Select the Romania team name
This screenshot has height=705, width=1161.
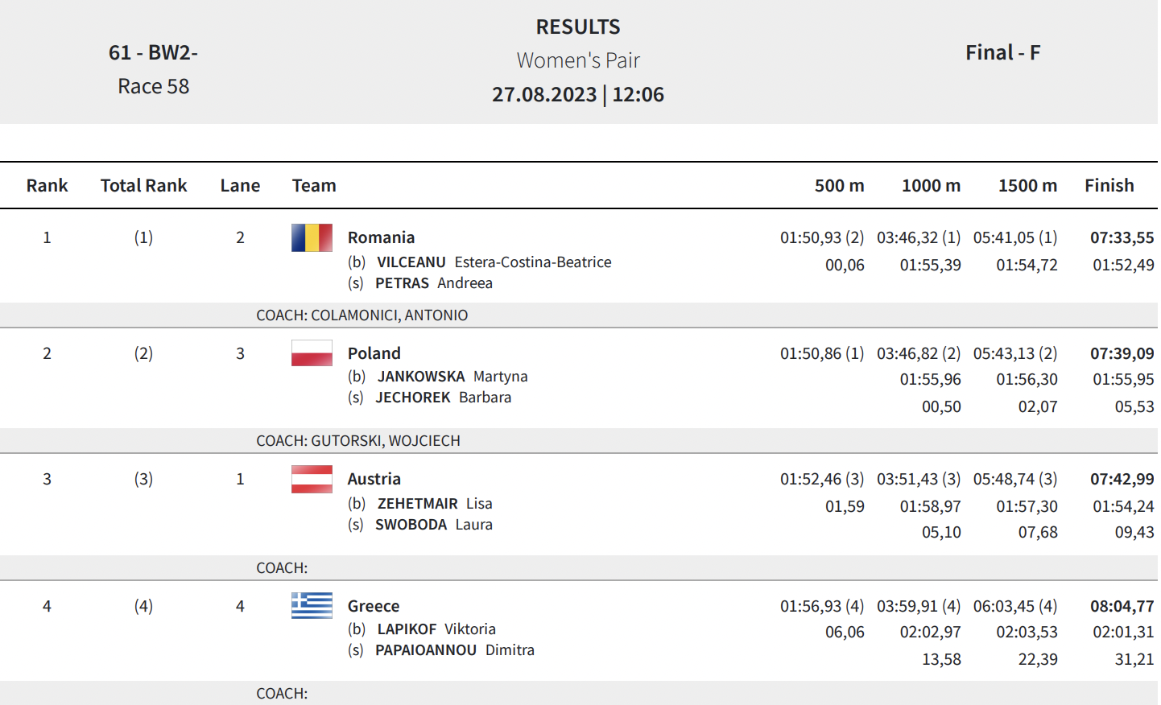pyautogui.click(x=381, y=237)
